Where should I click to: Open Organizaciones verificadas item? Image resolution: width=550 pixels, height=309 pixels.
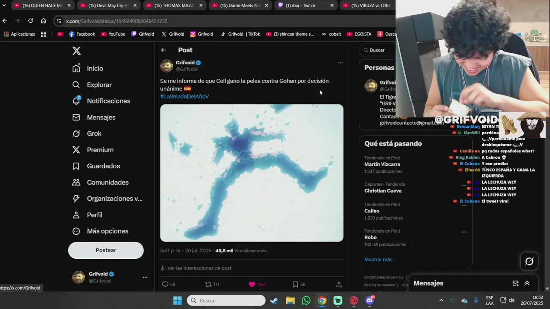107,199
